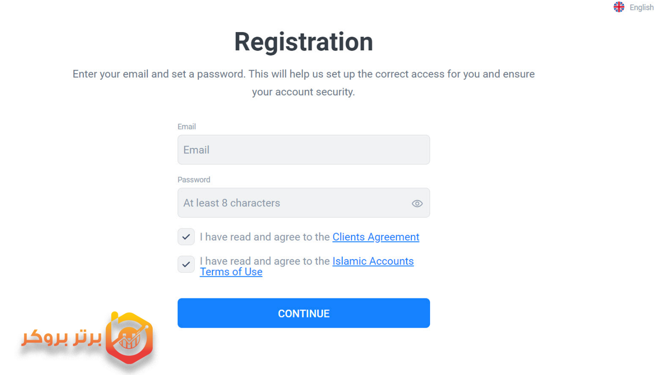Viewport: 656px width, 375px height.
Task: Click the Arabic watermark brand text
Action: click(61, 337)
